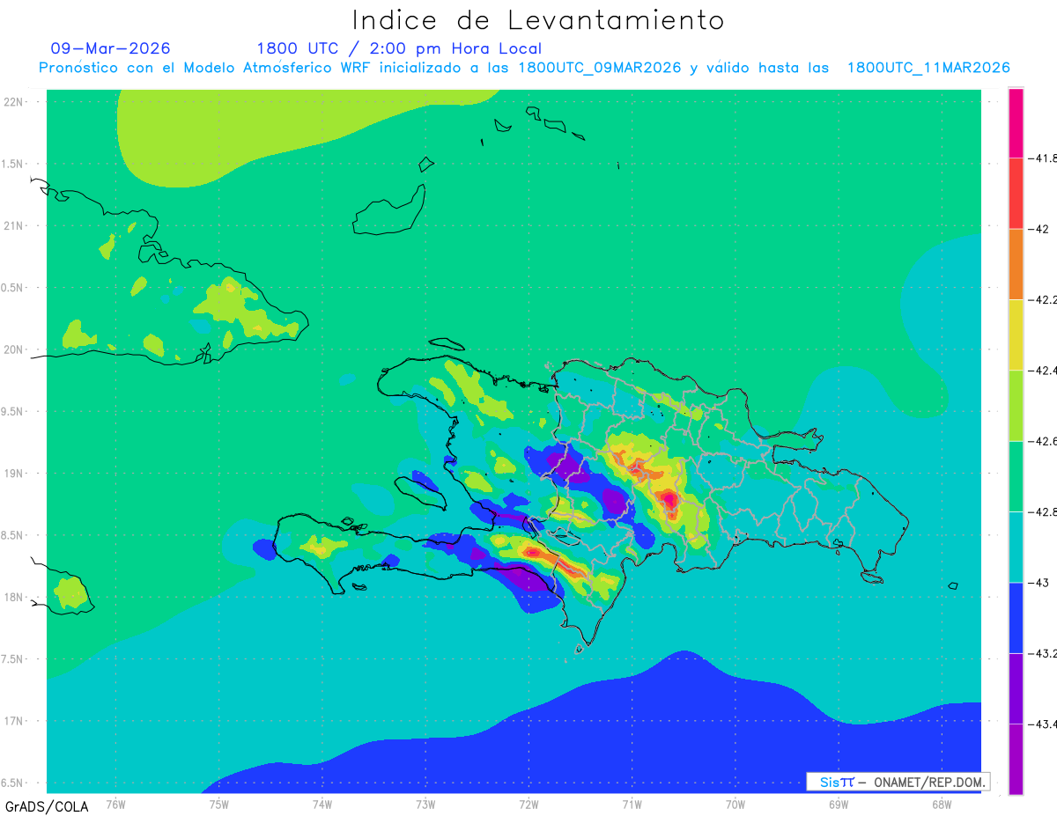Click the '73W' longitude label

coord(425,804)
